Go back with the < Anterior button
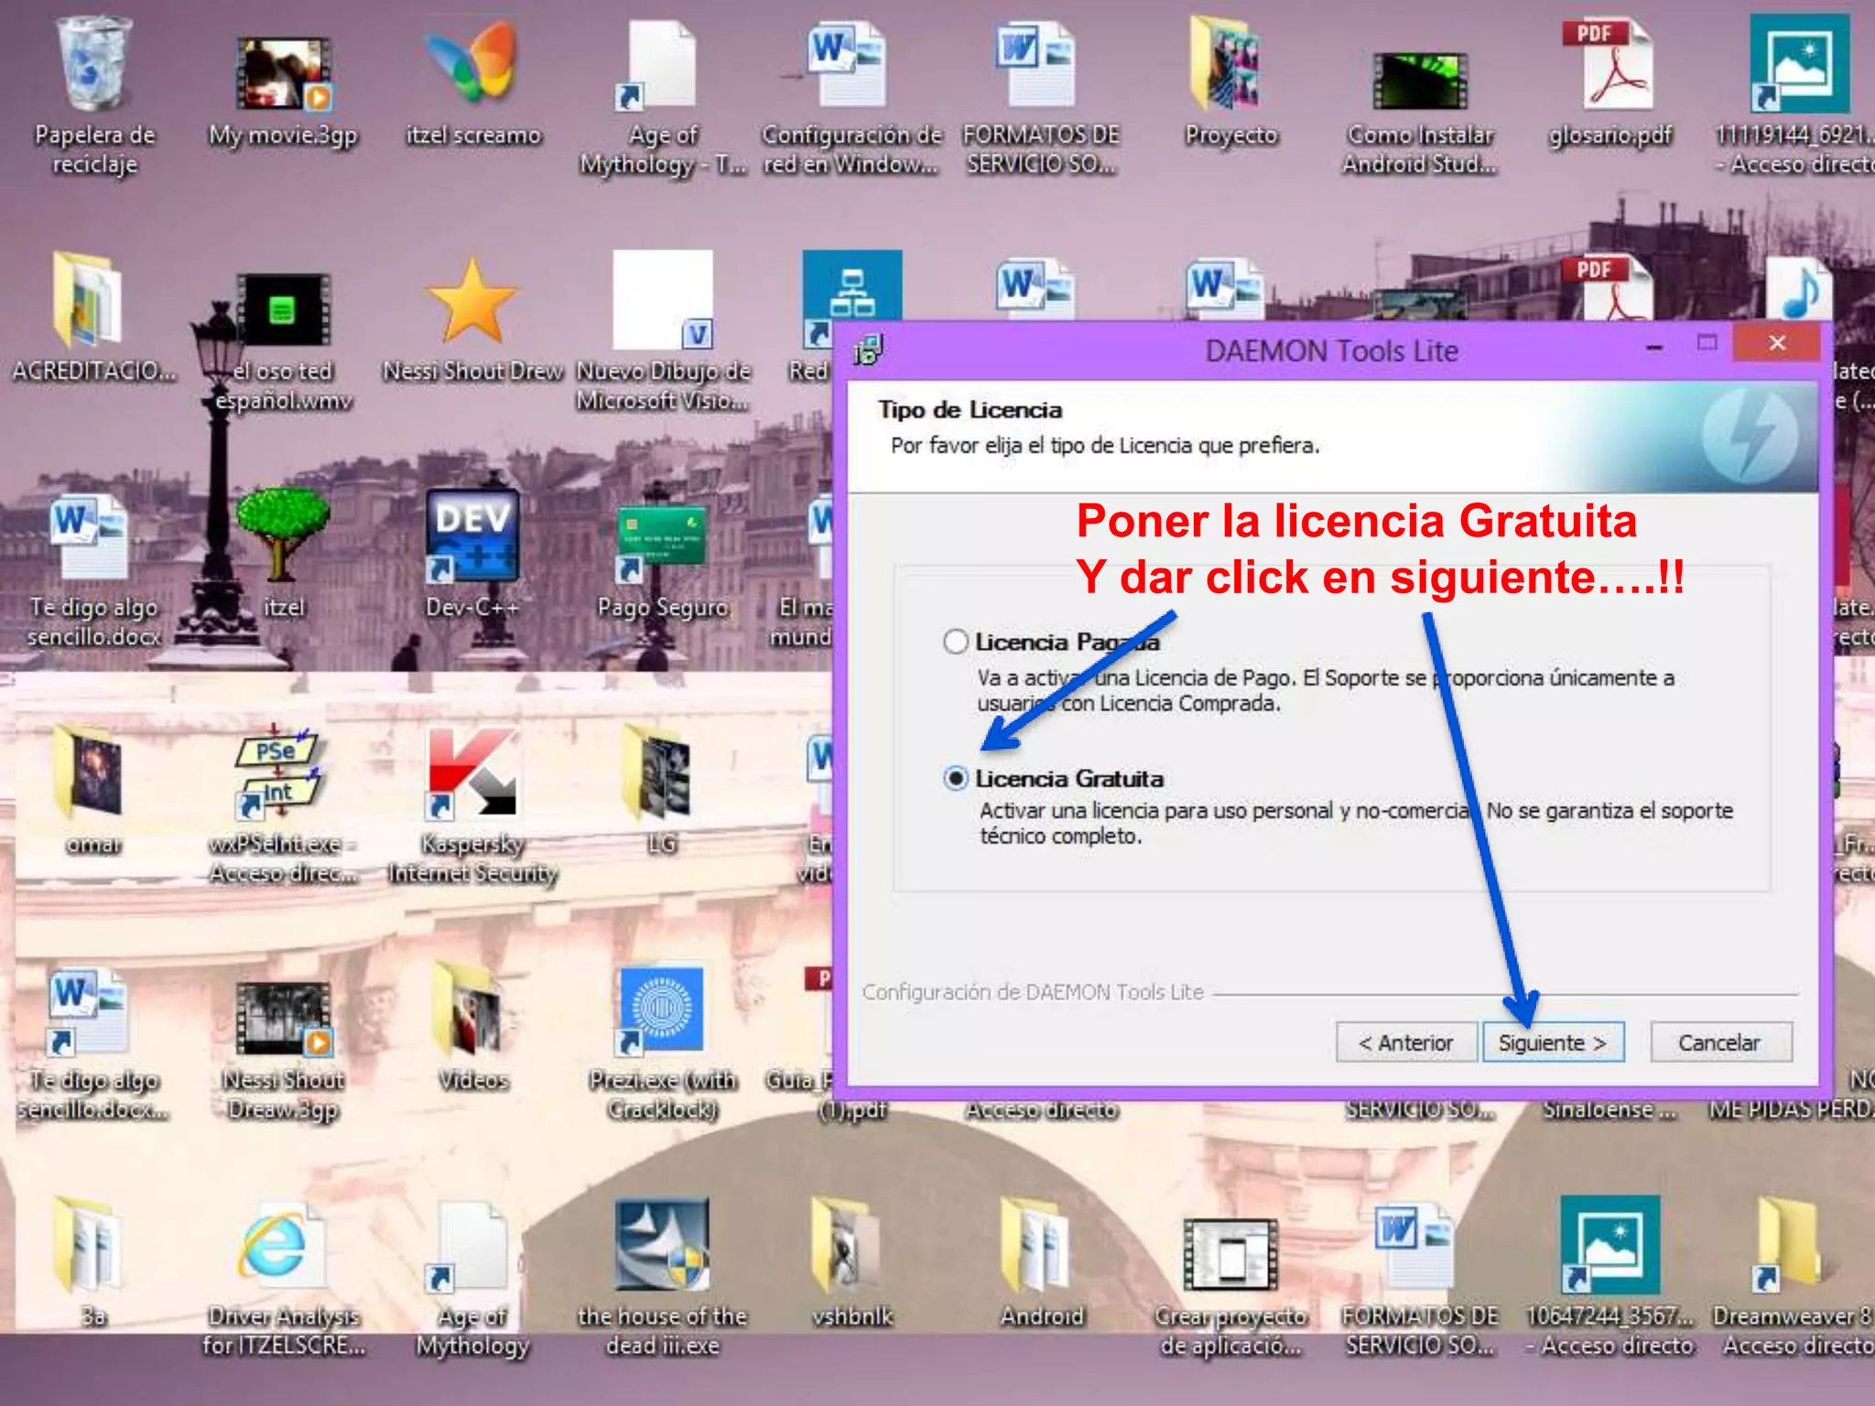 pos(1406,1043)
